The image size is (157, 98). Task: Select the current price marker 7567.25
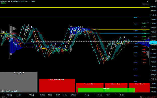pyautogui.click(x=153, y=43)
